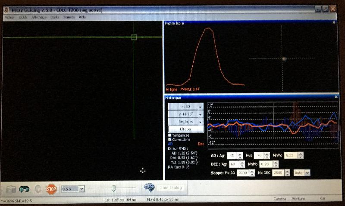345x206 pixels.
Task: Open advanced settings via brain icon
Action: (149, 188)
